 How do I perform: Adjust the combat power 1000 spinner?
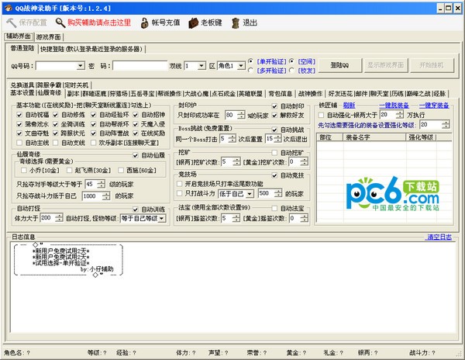106,196
